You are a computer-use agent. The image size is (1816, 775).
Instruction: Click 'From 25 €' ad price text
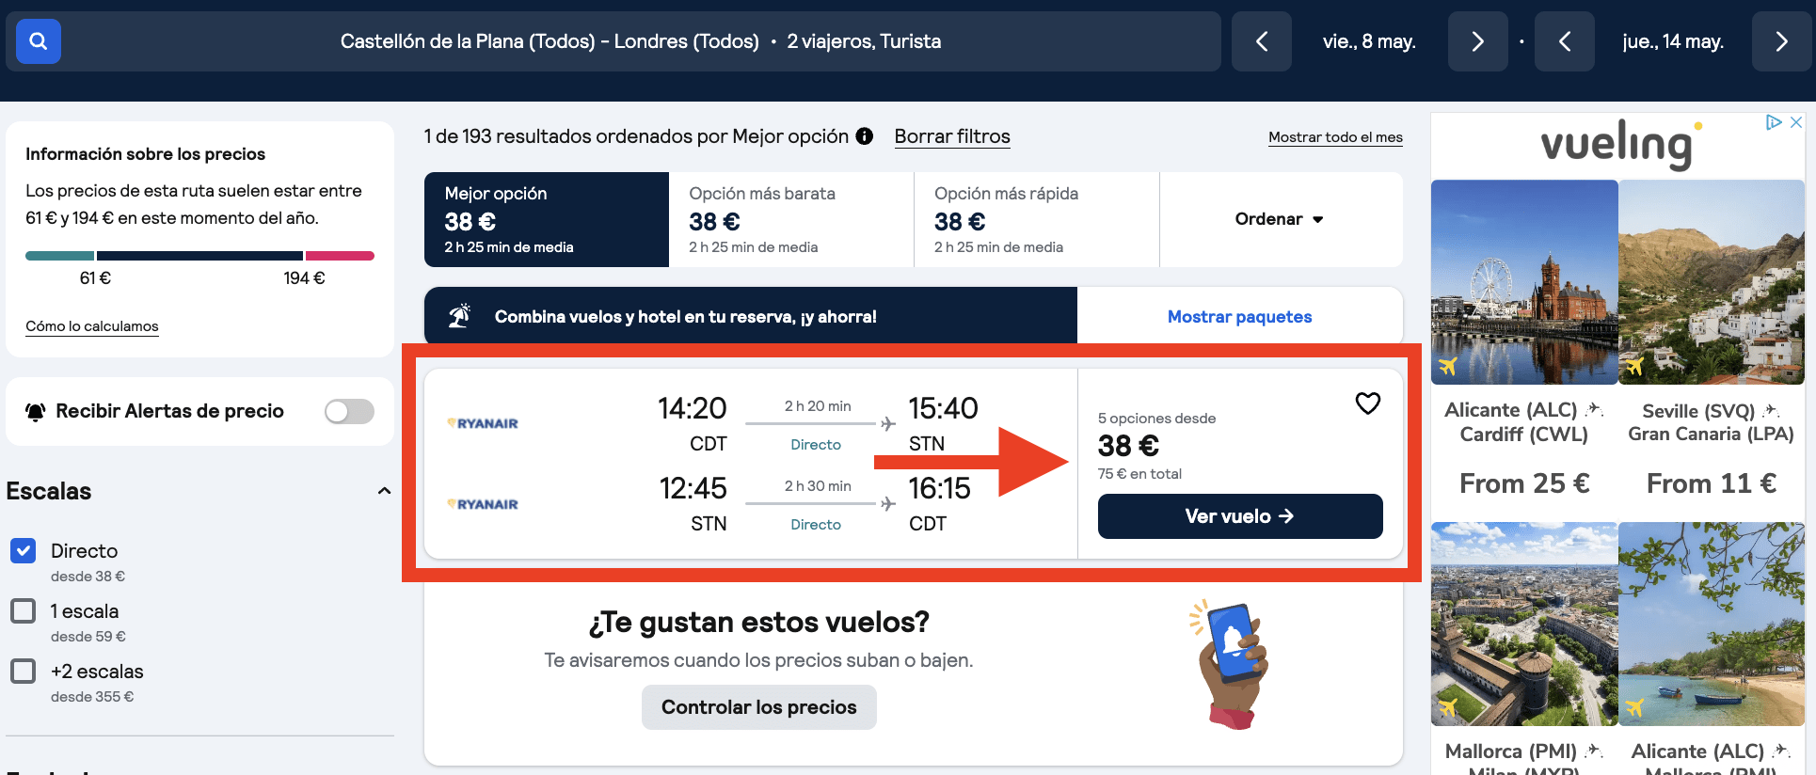pos(1524,483)
